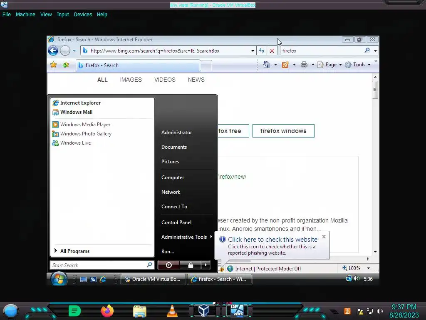Select the firefox - Search tab
Viewport: 426px width, 320px height.
point(138,65)
